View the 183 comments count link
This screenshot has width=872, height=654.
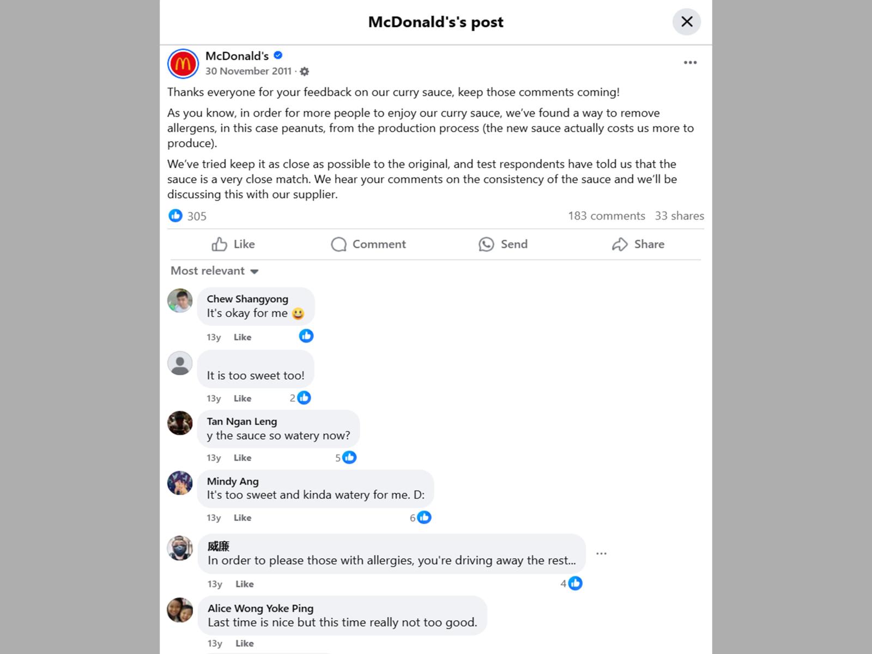coord(606,216)
